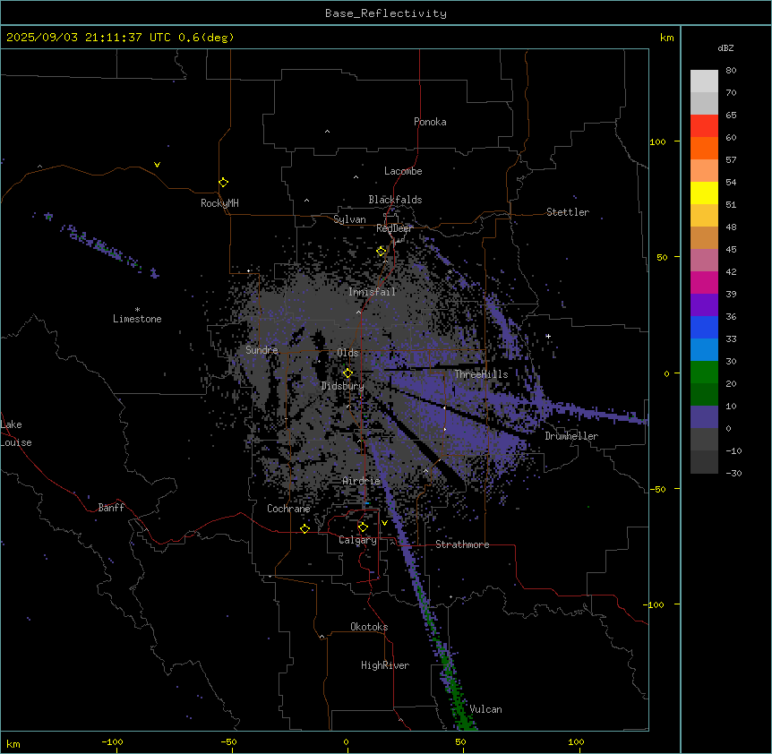Click the Cochrane city label

pos(288,509)
